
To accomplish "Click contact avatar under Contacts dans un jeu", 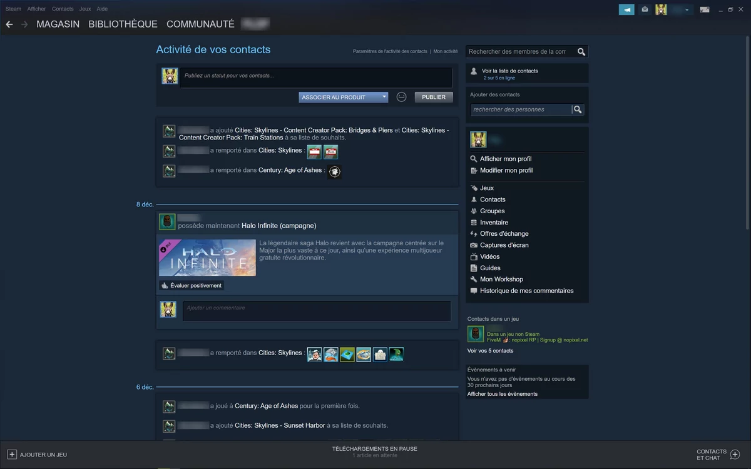I will pos(476,334).
